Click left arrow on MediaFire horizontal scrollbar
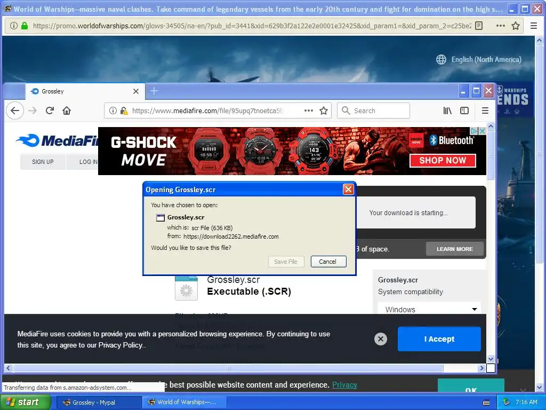This screenshot has width=546, height=410. [8, 368]
